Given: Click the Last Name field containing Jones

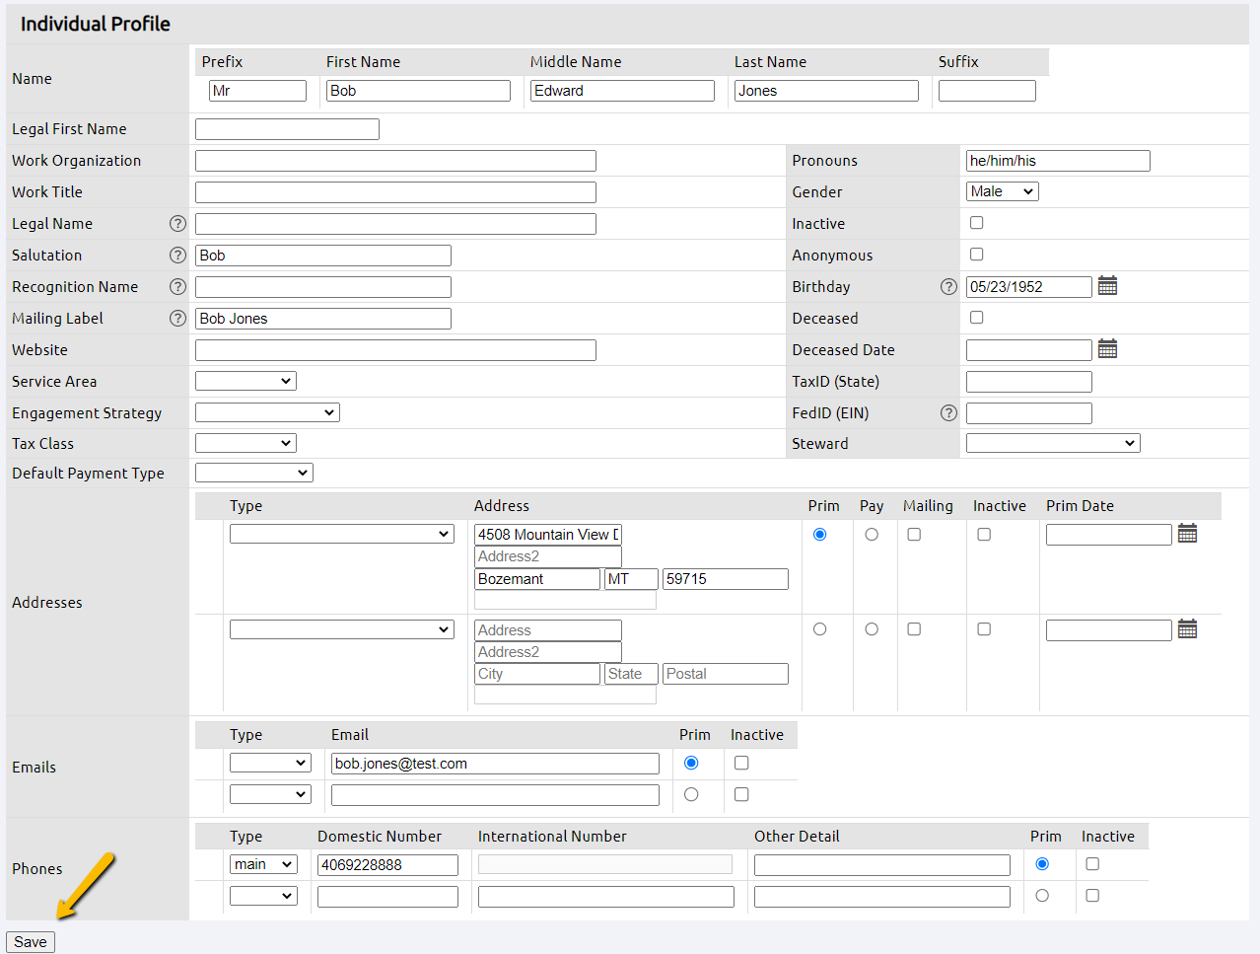Looking at the screenshot, I should (826, 91).
